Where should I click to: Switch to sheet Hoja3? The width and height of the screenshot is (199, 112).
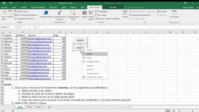(38, 107)
